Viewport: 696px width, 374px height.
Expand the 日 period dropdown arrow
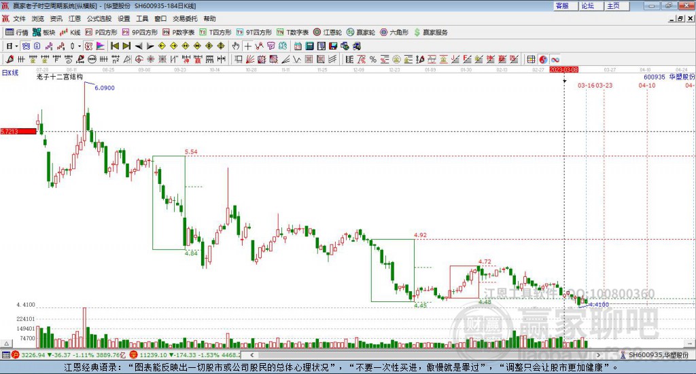click(16, 46)
